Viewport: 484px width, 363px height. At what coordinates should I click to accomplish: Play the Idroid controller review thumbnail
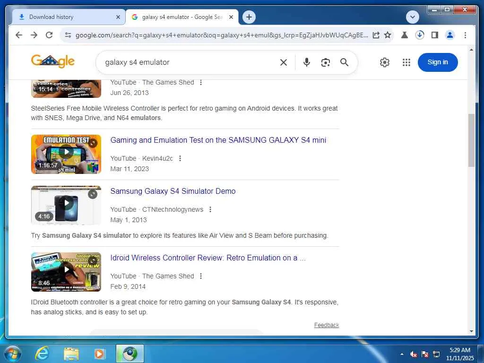(x=66, y=272)
